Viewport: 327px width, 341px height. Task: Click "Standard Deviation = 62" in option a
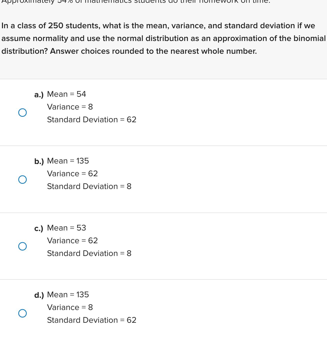click(x=92, y=119)
